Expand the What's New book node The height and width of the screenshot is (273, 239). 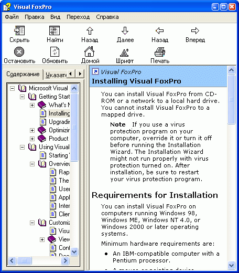(x=32, y=105)
